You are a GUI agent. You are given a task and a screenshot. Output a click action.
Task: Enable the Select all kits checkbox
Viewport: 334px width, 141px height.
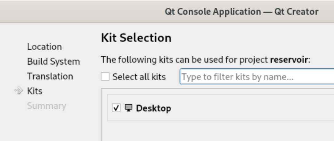pyautogui.click(x=105, y=77)
